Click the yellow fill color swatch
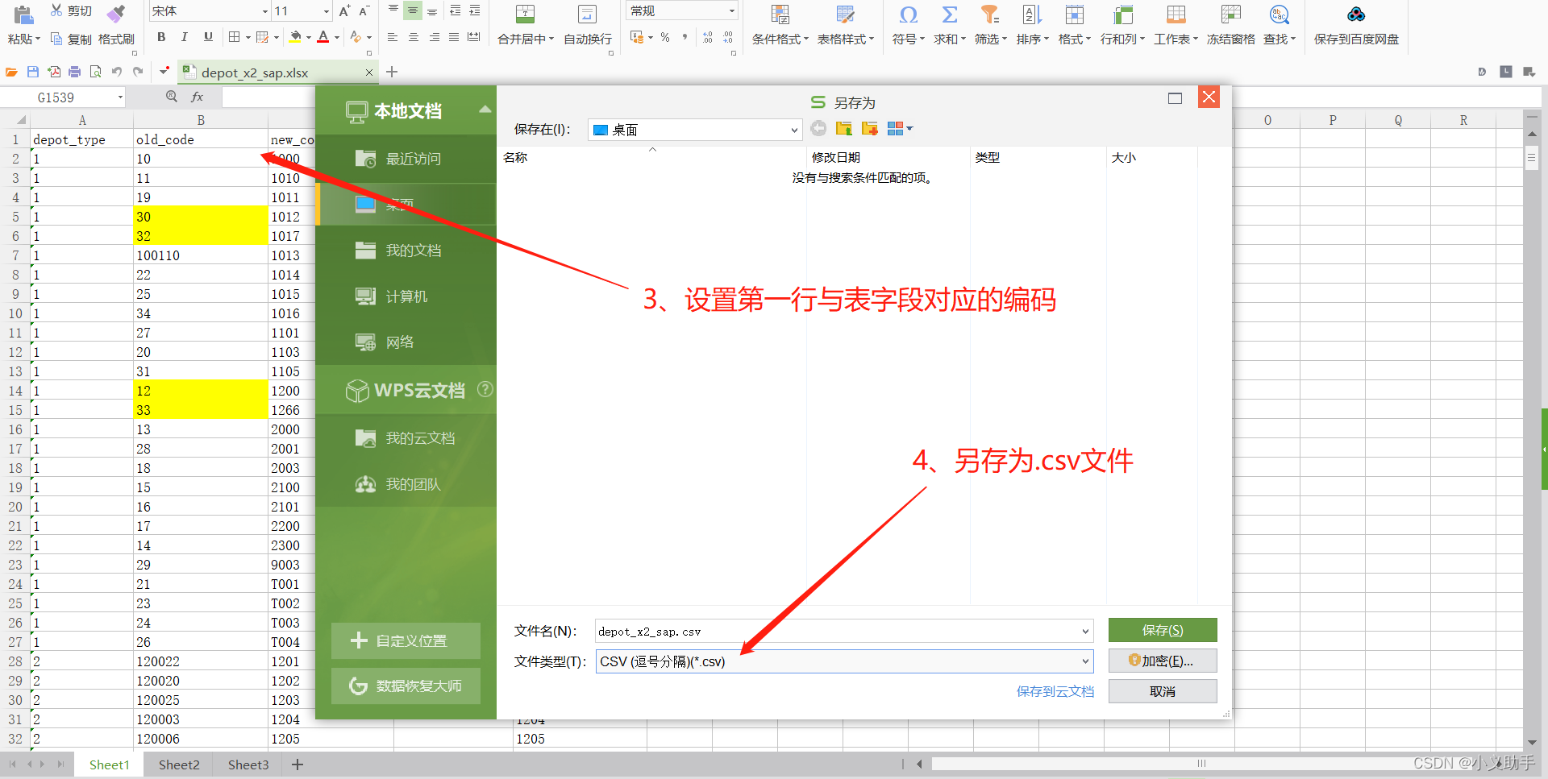The width and height of the screenshot is (1548, 779). [295, 37]
